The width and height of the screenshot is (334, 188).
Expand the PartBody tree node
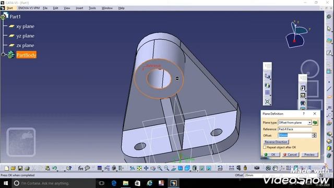[3, 54]
